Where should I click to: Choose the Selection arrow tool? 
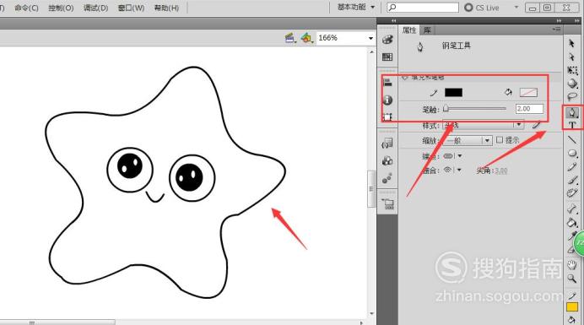pyautogui.click(x=571, y=43)
